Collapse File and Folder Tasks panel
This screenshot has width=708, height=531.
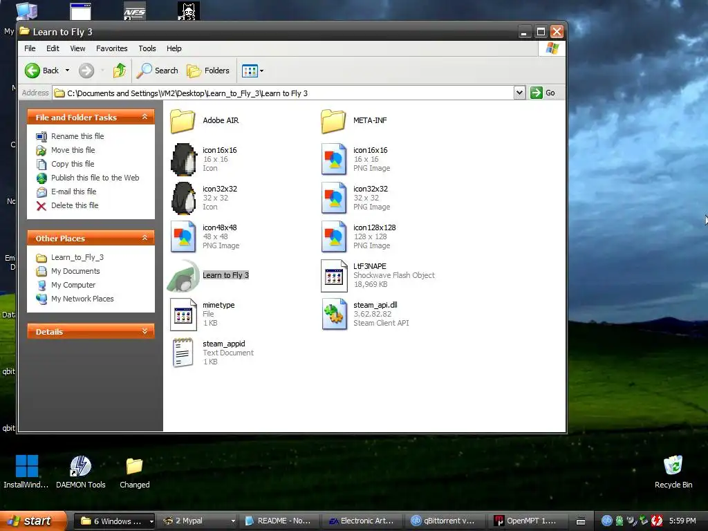click(x=145, y=117)
